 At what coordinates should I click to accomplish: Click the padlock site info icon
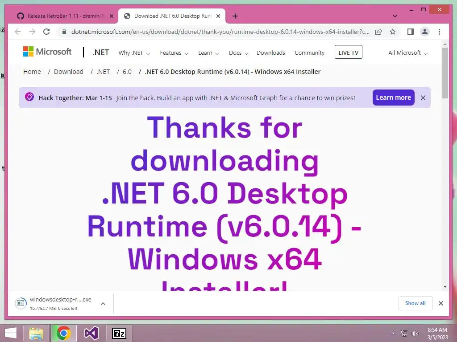coord(64,32)
